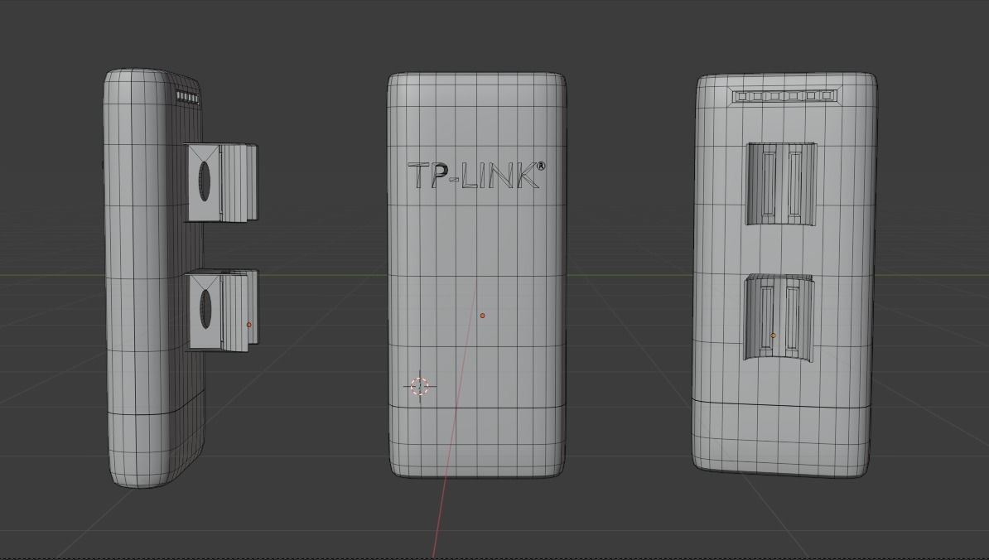Select the lower clip bracket on the side-view model

click(x=223, y=310)
